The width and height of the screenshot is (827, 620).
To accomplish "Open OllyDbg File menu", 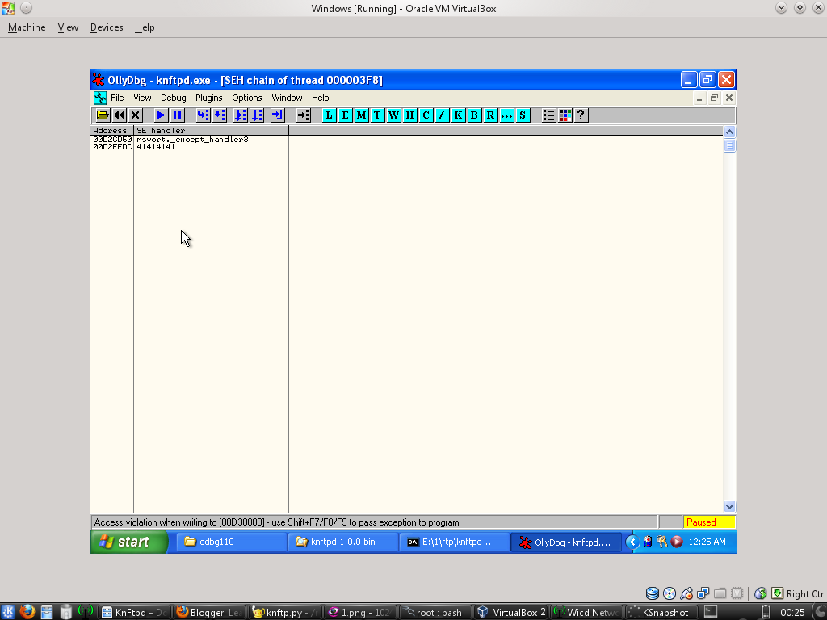I will pos(117,98).
